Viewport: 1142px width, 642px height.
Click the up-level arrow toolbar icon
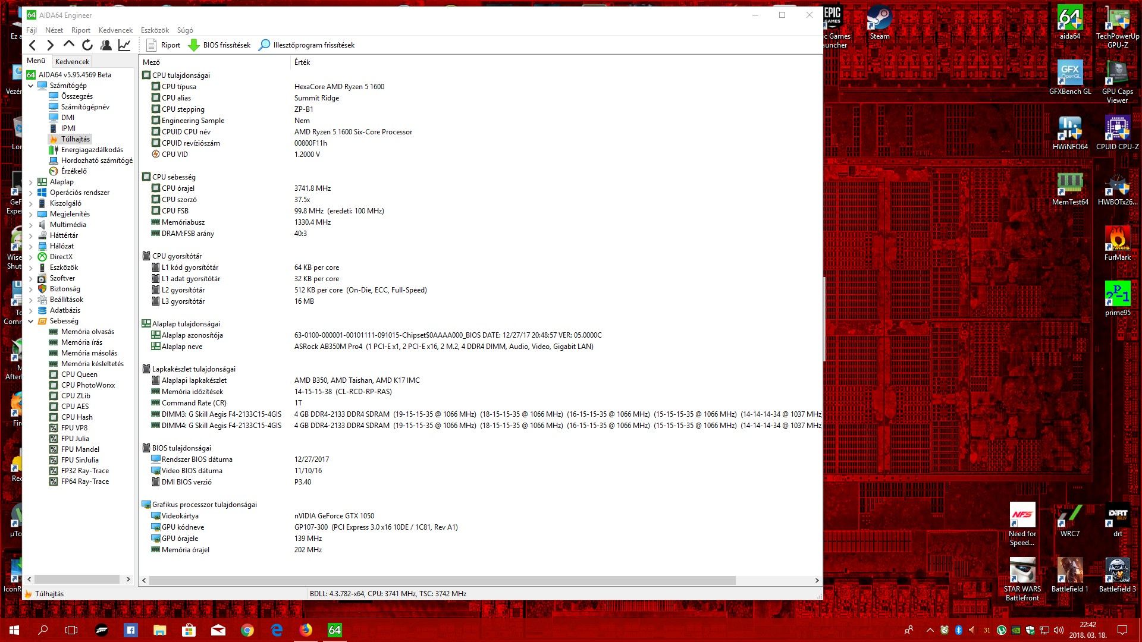pos(69,45)
